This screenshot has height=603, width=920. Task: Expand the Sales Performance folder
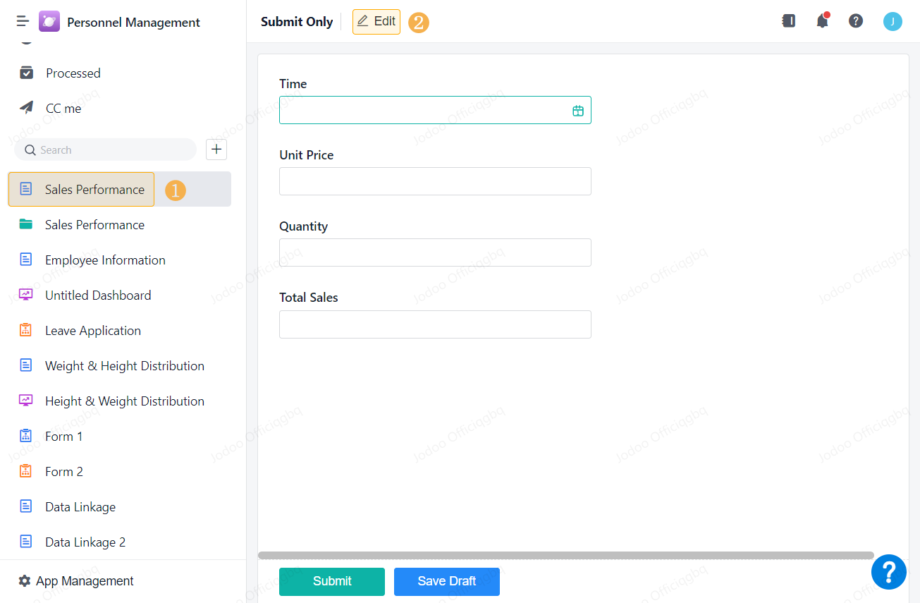94,224
